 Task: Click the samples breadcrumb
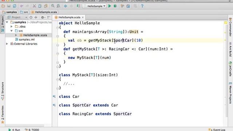10,12
